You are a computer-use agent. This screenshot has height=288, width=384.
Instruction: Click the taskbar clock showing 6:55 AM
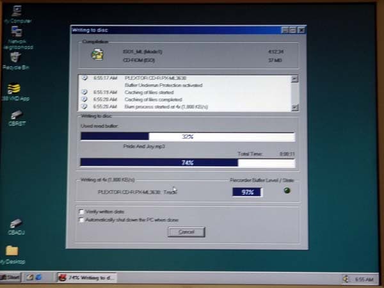pyautogui.click(x=364, y=279)
